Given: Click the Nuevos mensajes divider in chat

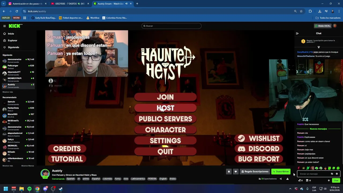Looking at the screenshot, I should point(318,129).
